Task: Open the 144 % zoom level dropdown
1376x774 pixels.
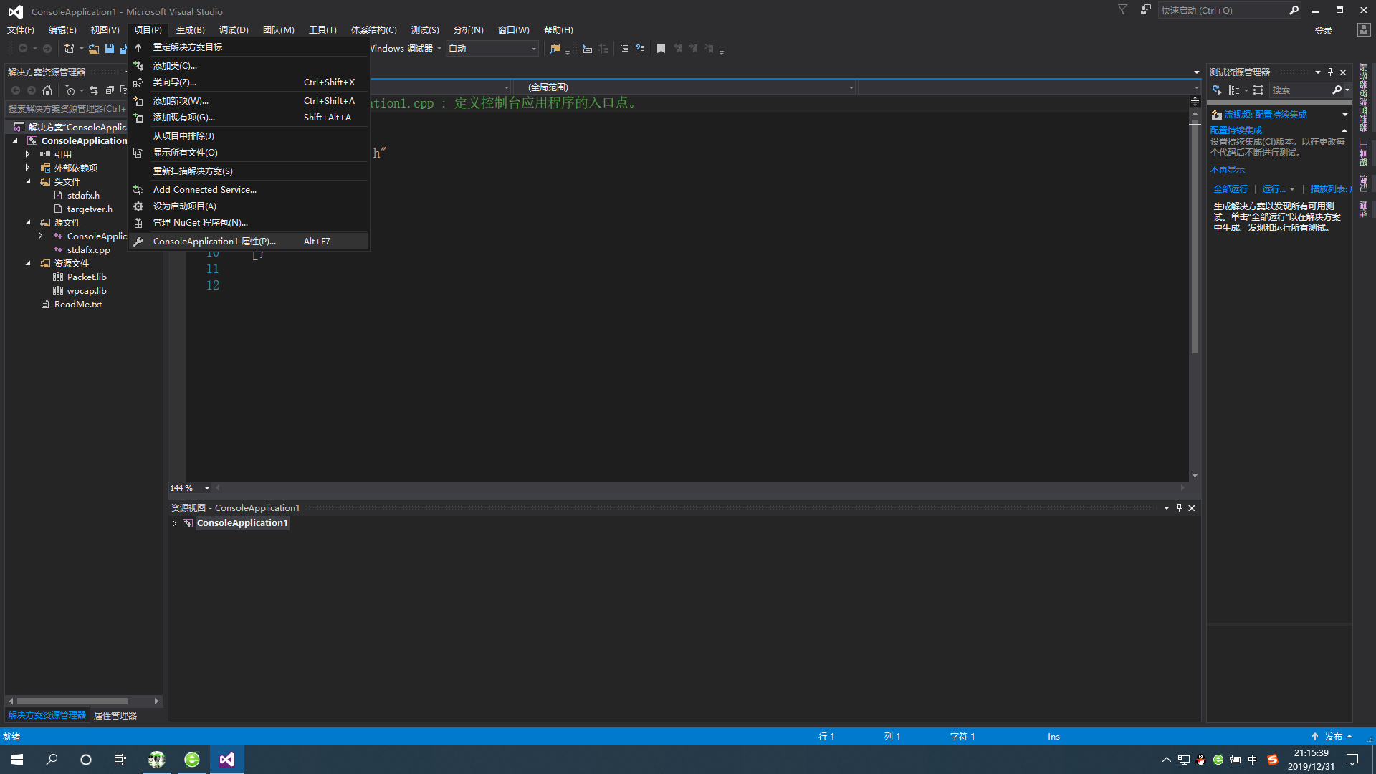Action: point(207,488)
